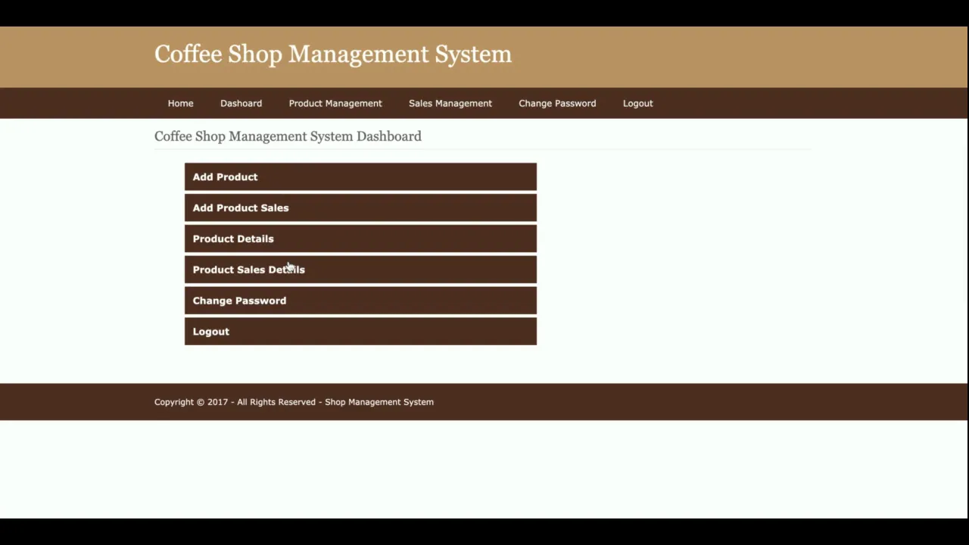
Task: Choose Add Product Sales dashboard button
Action: [x=360, y=207]
